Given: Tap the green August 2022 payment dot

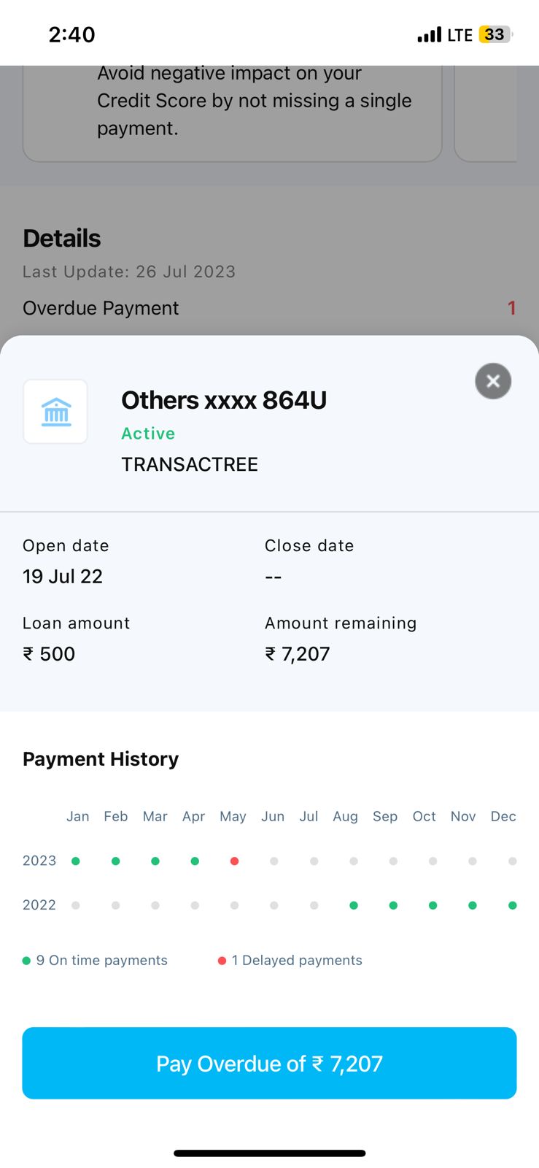Looking at the screenshot, I should click(x=354, y=905).
